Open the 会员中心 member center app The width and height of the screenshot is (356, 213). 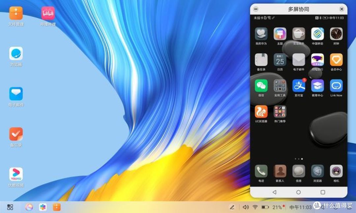click(x=336, y=60)
